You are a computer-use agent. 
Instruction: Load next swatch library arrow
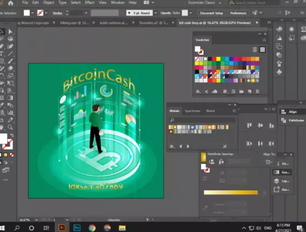(x=188, y=147)
